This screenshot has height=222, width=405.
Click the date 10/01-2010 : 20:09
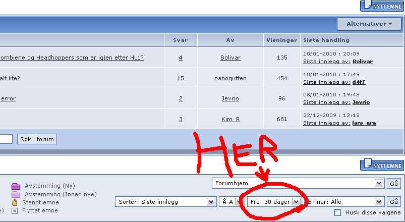pos(331,54)
